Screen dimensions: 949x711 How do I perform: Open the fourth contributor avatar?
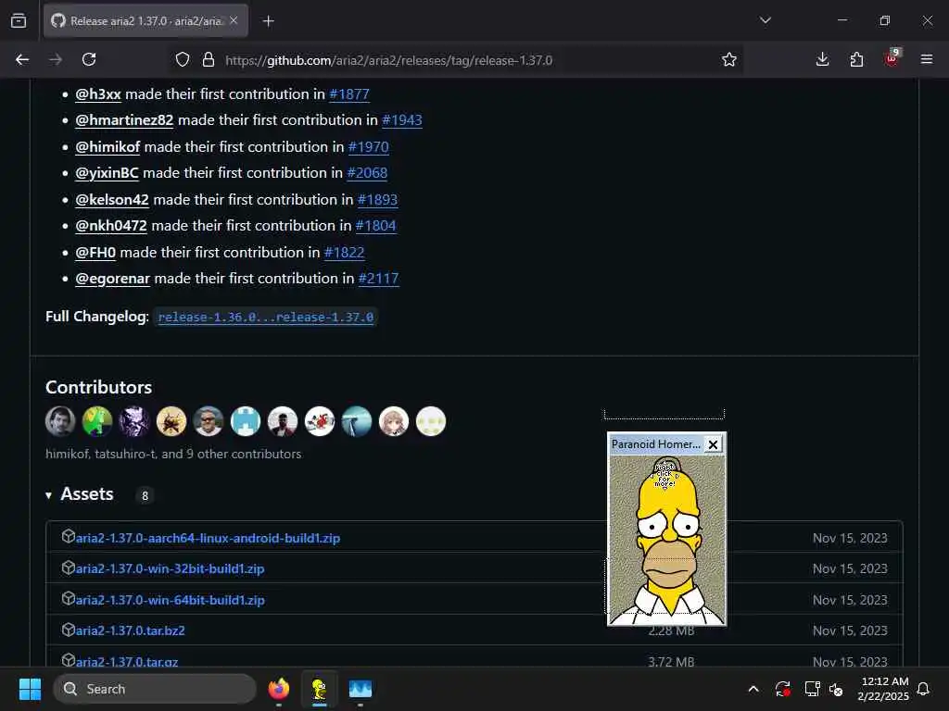tap(171, 421)
